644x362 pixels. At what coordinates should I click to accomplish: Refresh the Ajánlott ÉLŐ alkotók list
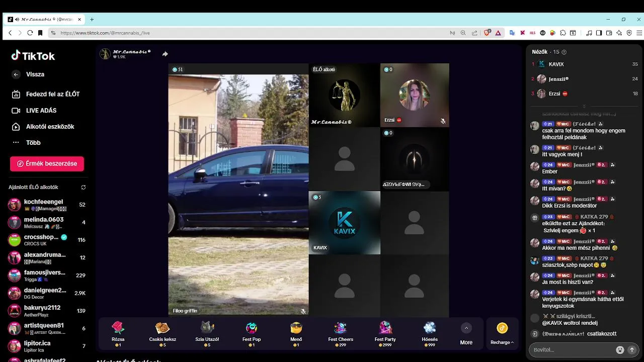point(84,187)
